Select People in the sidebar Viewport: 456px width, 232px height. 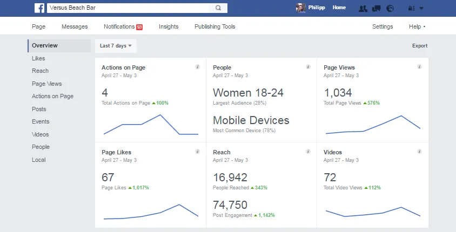[41, 147]
